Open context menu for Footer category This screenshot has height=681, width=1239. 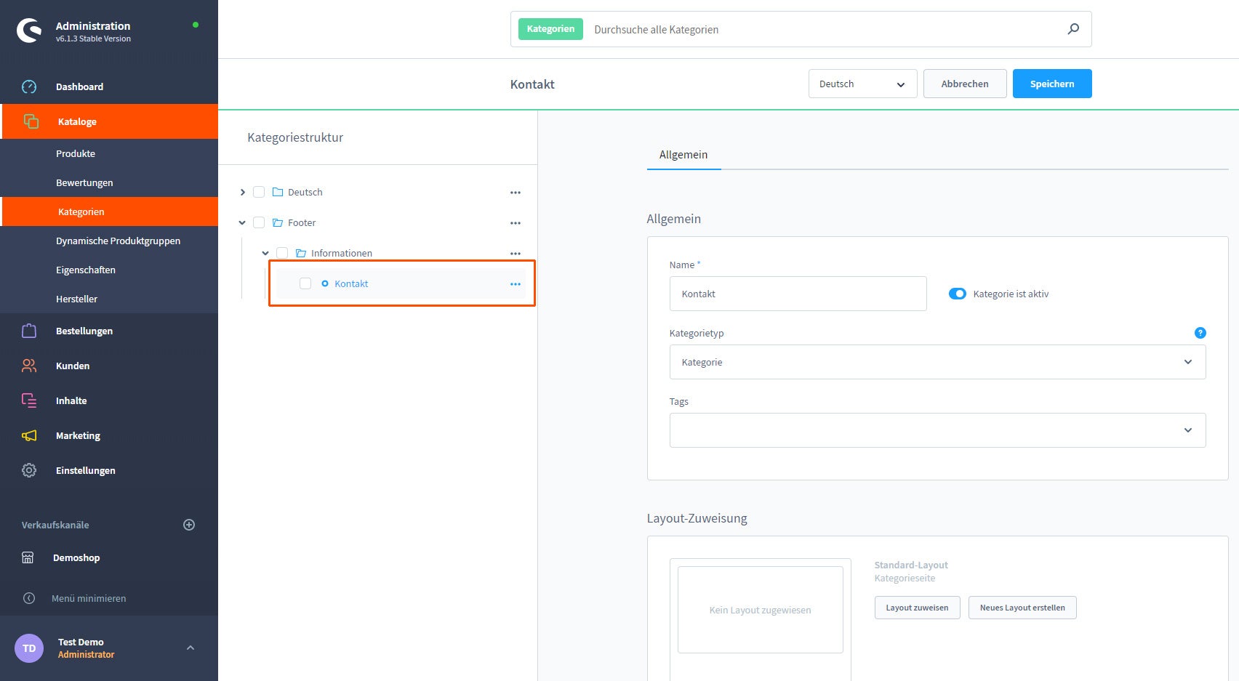click(x=516, y=223)
